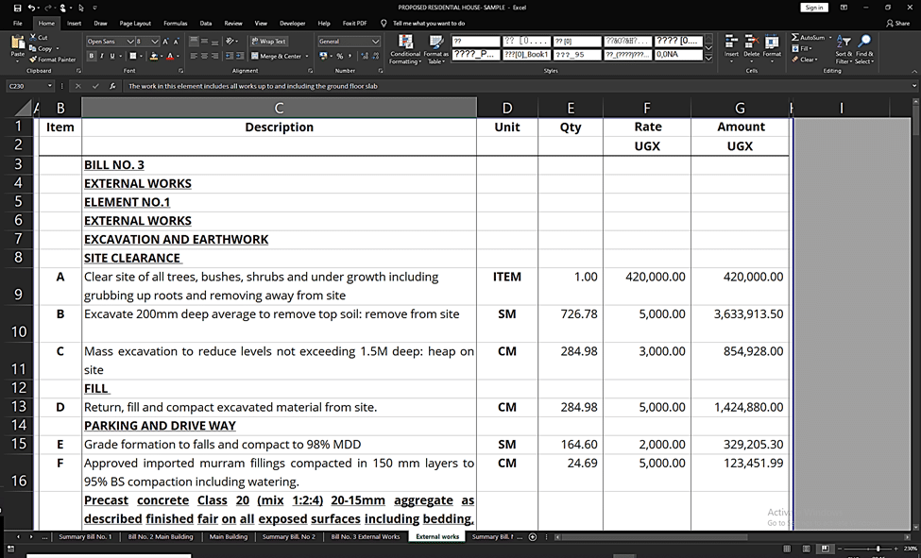Increase the cell indent
This screenshot has height=558, width=921.
tap(240, 56)
